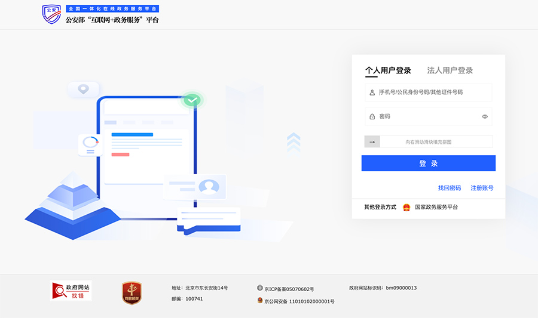The height and width of the screenshot is (318, 538).
Task: Switch to 法人用户登录 tab
Action: coord(450,70)
